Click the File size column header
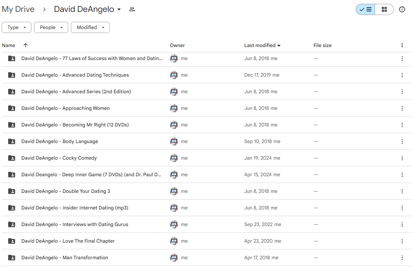Screen dimensions: 414x267 323,45
